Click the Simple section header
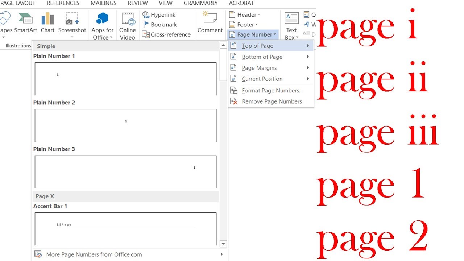Image resolution: width=464 pixels, height=261 pixels. click(126, 46)
